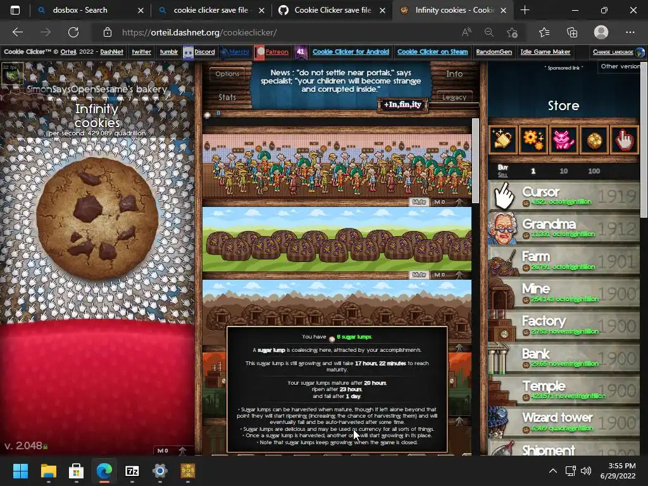Open the DashNet link
This screenshot has height=486, width=648.
pos(111,52)
